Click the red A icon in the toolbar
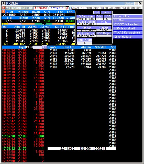This screenshot has width=144, height=164. 67,8
